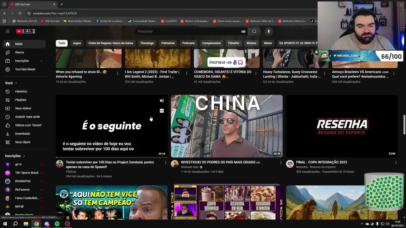406x228 pixels.
Task: Open ge tv subscription channel
Action: pyautogui.click(x=24, y=164)
